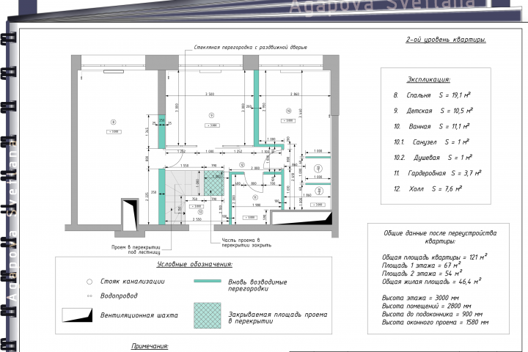Click the 'Примечания:' heading
The width and height of the screenshot is (528, 352).
(x=150, y=346)
